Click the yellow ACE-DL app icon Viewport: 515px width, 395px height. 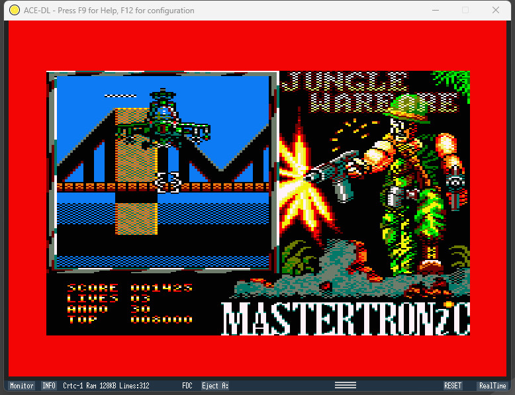pos(15,10)
